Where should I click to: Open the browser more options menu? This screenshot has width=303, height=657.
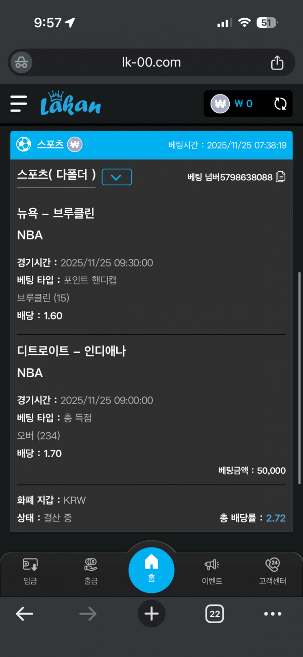273,614
